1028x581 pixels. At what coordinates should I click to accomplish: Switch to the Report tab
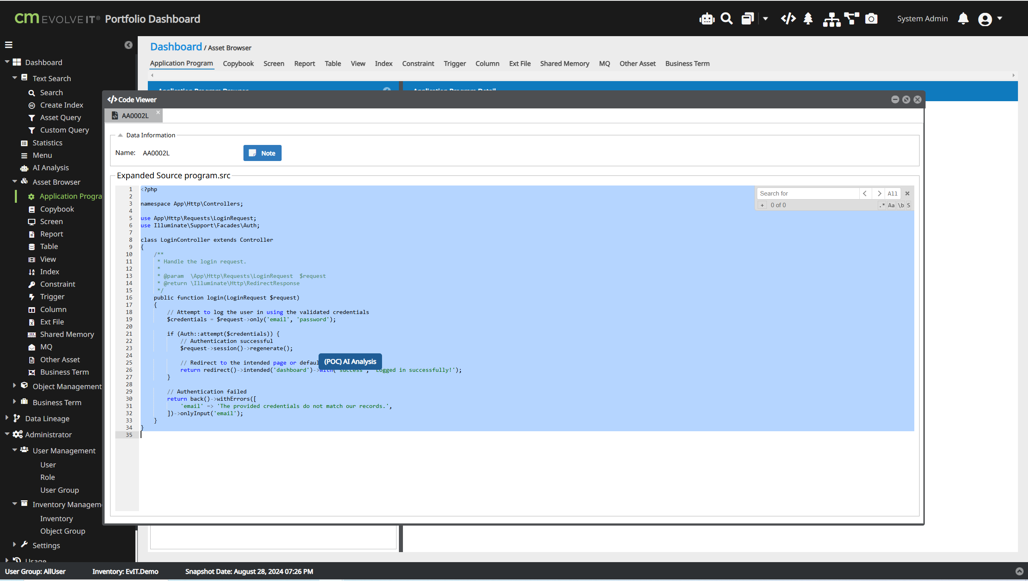tap(305, 63)
